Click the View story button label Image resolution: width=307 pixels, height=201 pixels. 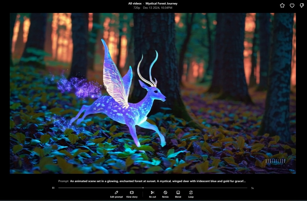point(131,197)
